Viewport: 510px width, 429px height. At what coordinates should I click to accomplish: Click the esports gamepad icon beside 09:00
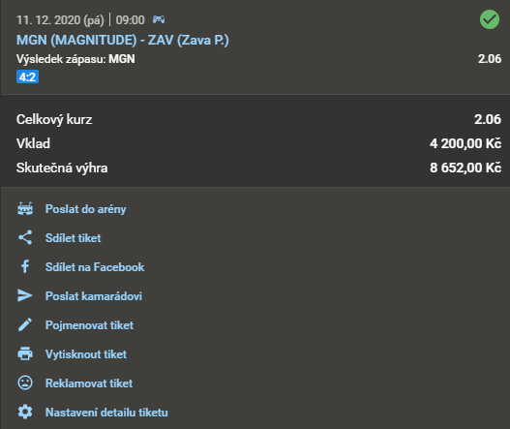pyautogui.click(x=159, y=20)
